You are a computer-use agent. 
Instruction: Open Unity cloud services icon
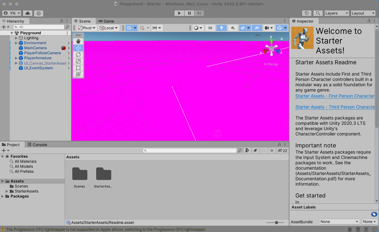click(x=28, y=13)
